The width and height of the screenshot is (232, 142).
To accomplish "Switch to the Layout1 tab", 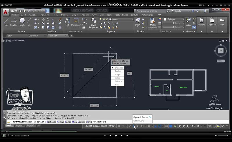I will coord(20,125).
